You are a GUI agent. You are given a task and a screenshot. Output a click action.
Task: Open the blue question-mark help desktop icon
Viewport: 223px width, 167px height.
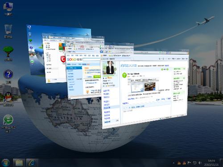[x=8, y=77]
